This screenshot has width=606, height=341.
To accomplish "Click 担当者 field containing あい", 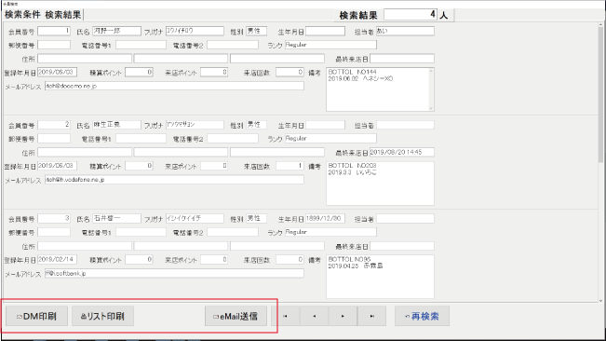I will tap(406, 31).
